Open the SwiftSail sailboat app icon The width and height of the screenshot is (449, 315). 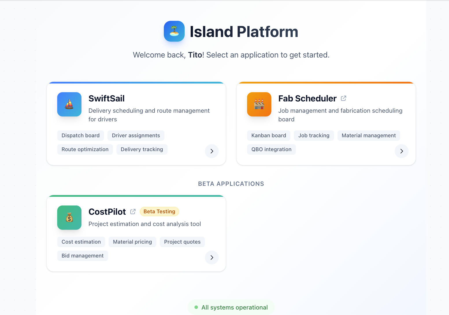[x=69, y=104]
